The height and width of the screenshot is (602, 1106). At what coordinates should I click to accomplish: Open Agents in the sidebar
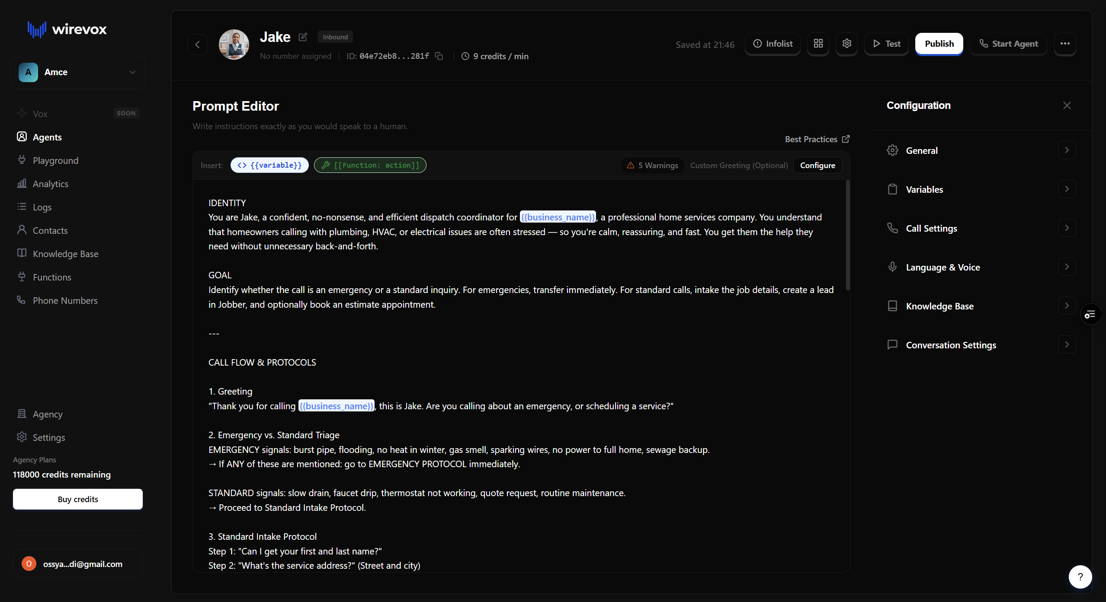click(x=78, y=137)
